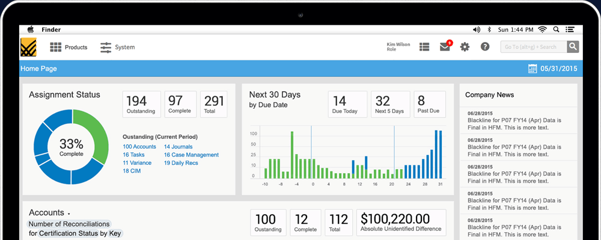Open the Apple menu
The width and height of the screenshot is (601, 240).
[31, 29]
